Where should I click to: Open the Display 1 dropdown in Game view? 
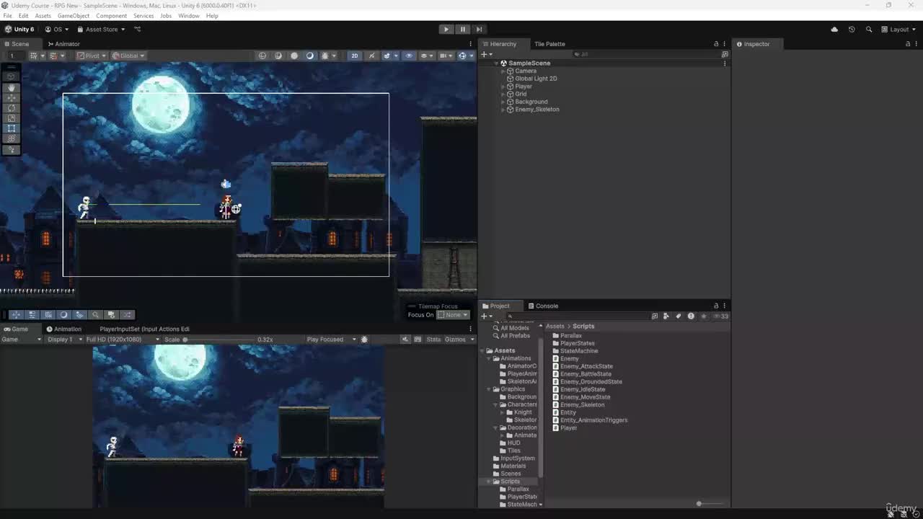(x=63, y=340)
